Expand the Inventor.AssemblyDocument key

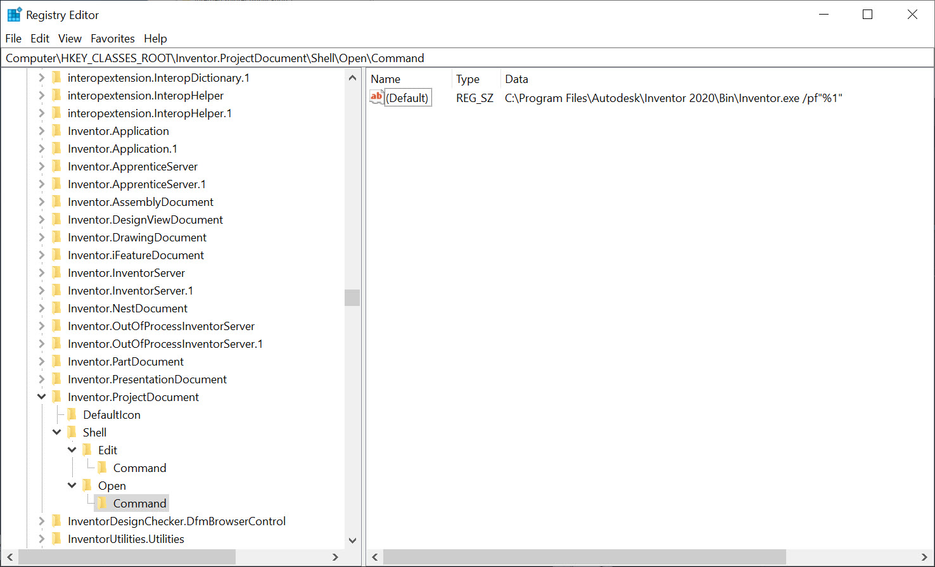pyautogui.click(x=41, y=201)
